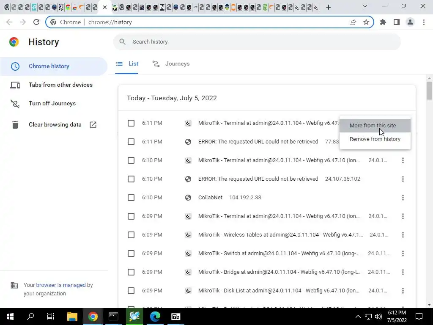Check the 6:10 PM MikroTik Terminal checkbox
Screen dimensions: 433x325
click(131, 160)
